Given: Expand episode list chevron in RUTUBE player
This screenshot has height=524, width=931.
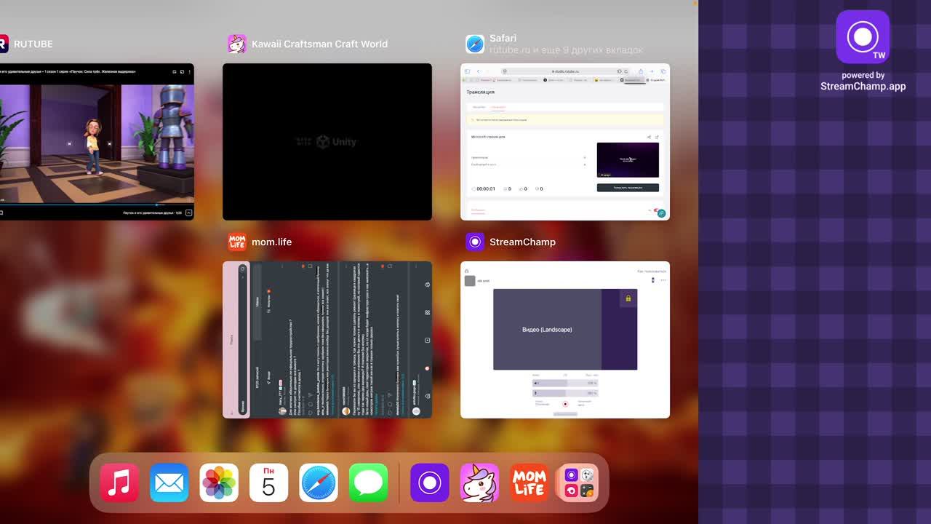Looking at the screenshot, I should coord(188,213).
